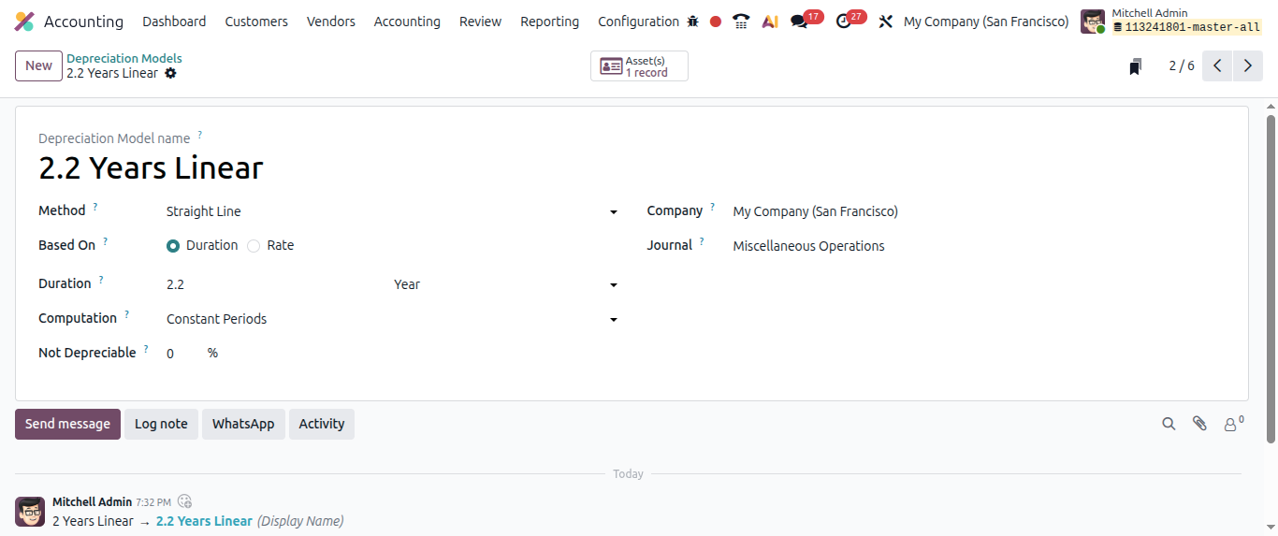This screenshot has width=1278, height=536.
Task: Go to previous record arrow
Action: coord(1217,66)
